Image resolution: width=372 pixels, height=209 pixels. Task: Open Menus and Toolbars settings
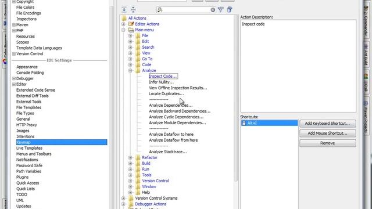pos(34,154)
